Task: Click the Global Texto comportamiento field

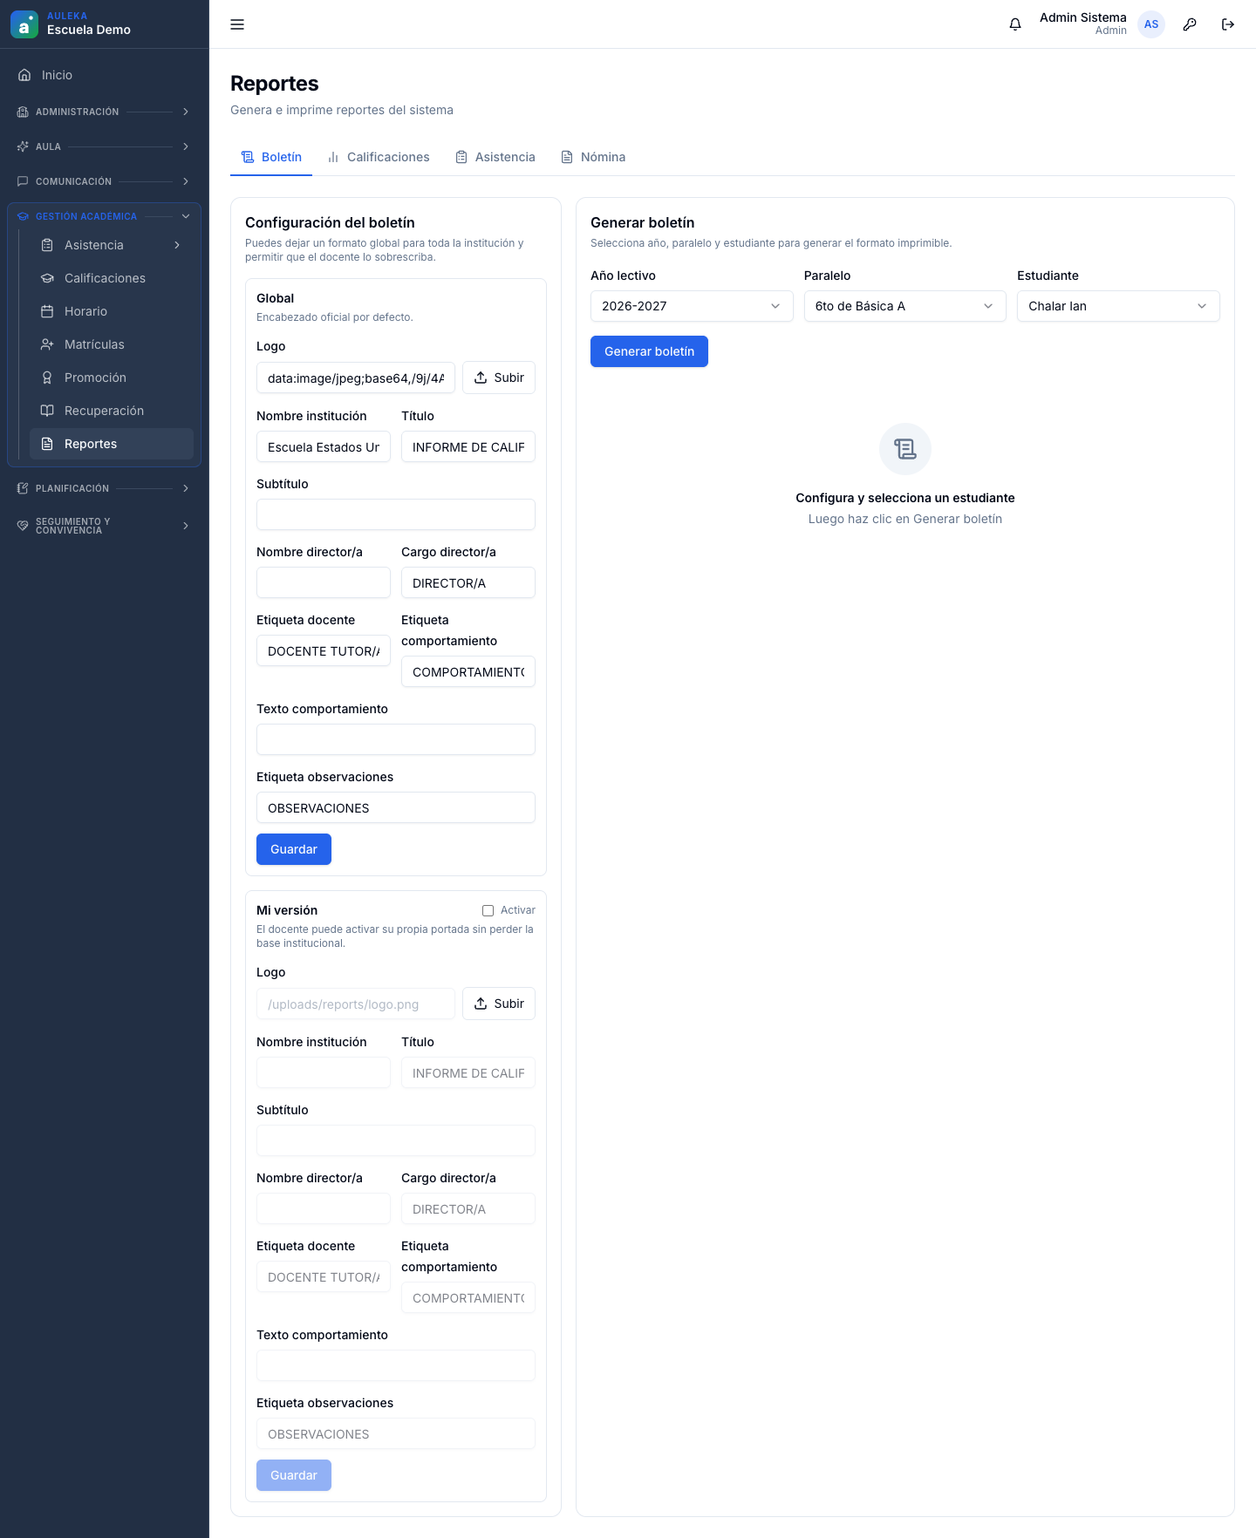Action: tap(396, 739)
